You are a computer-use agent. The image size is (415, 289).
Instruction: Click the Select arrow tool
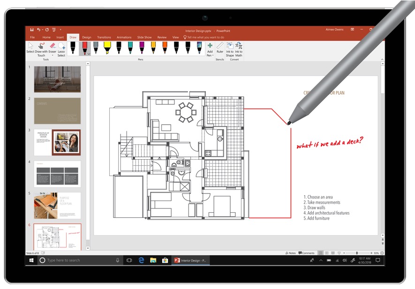[x=30, y=48]
